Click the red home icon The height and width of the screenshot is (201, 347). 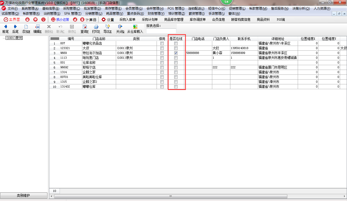(75, 19)
